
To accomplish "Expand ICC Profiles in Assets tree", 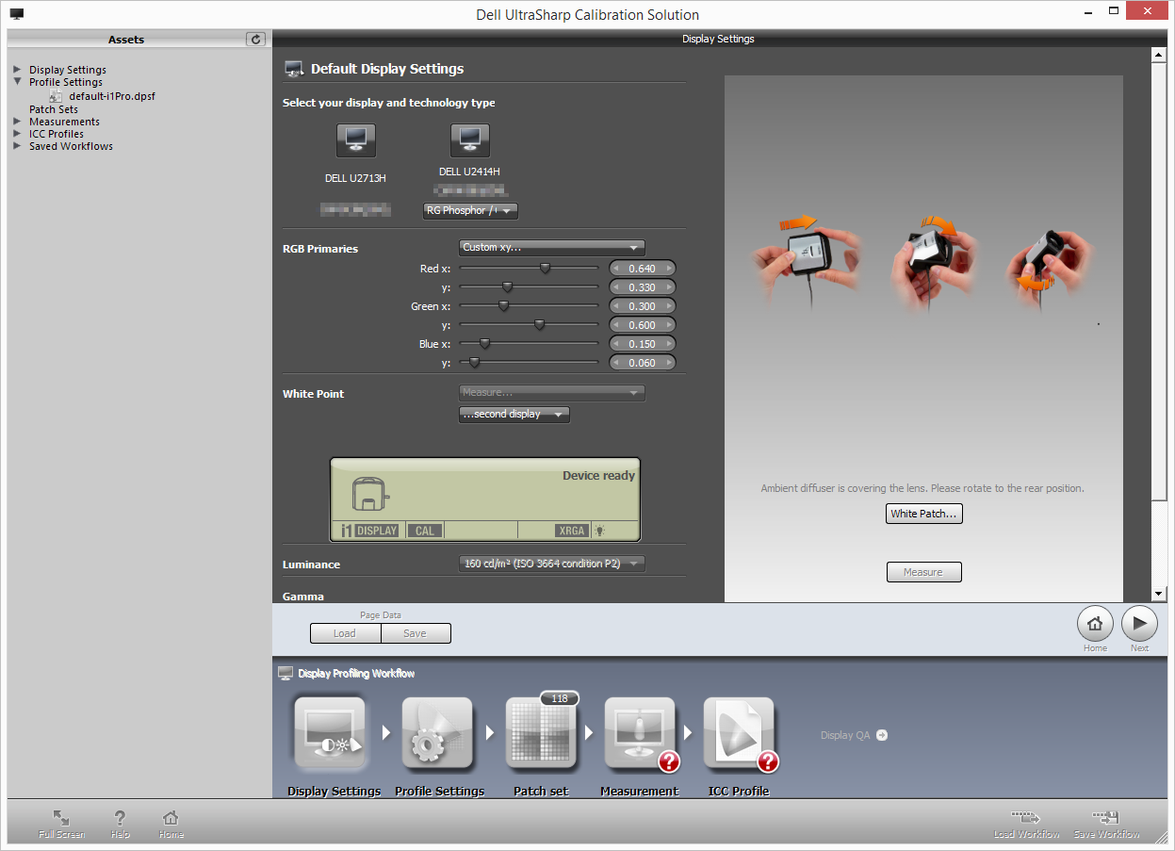I will tap(17, 134).
